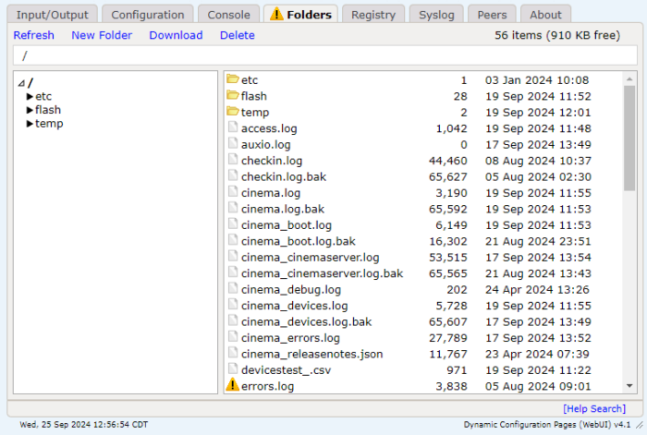Click the 65,592 size of cinema.log.bak
This screenshot has width=647, height=435.
[447, 209]
